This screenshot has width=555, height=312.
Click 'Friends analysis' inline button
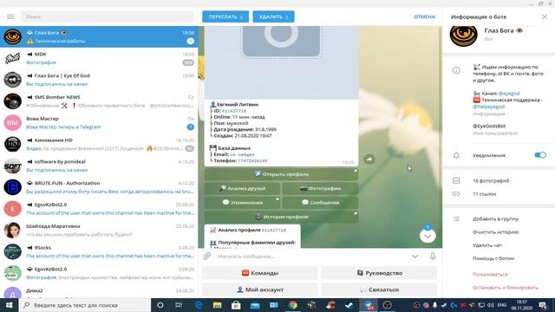pyautogui.click(x=242, y=188)
